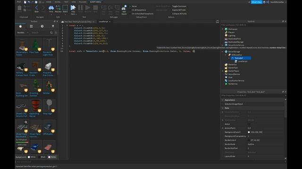Click the Toolbox search input field
The image size is (302, 169).
click(40, 32)
